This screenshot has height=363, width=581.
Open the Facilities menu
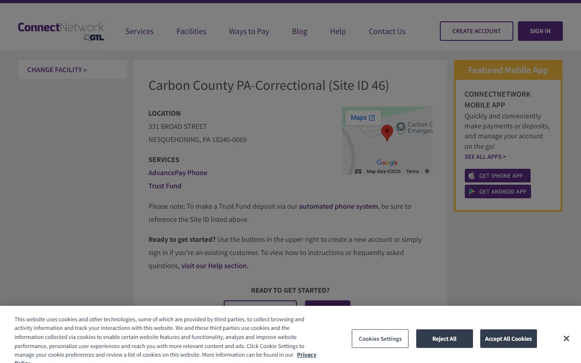click(191, 31)
